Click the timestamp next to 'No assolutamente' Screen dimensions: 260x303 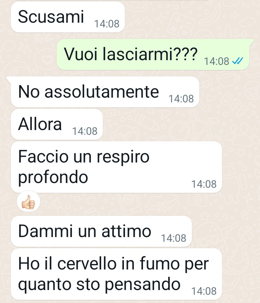181,99
